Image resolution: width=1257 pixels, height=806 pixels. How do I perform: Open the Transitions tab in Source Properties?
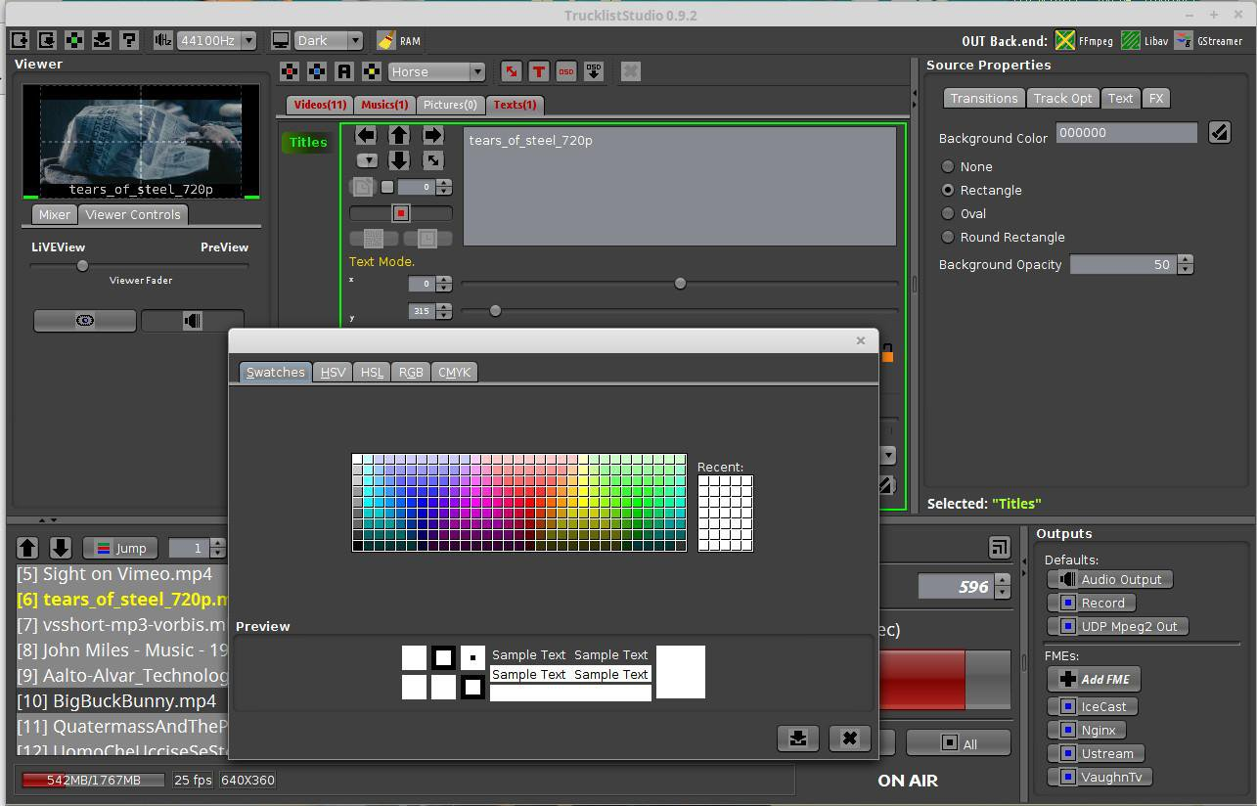[984, 98]
